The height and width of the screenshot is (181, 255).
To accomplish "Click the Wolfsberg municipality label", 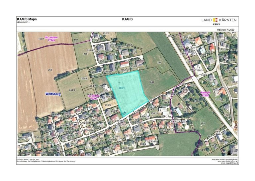I will (x=52, y=94).
